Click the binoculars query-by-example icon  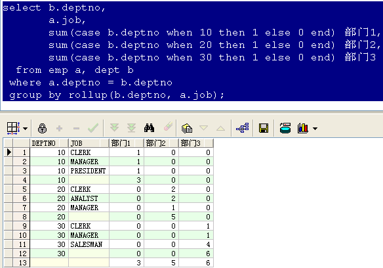[149, 127]
